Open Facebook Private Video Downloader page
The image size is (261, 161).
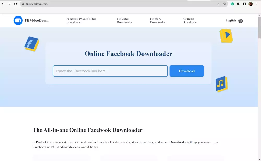coord(81,20)
